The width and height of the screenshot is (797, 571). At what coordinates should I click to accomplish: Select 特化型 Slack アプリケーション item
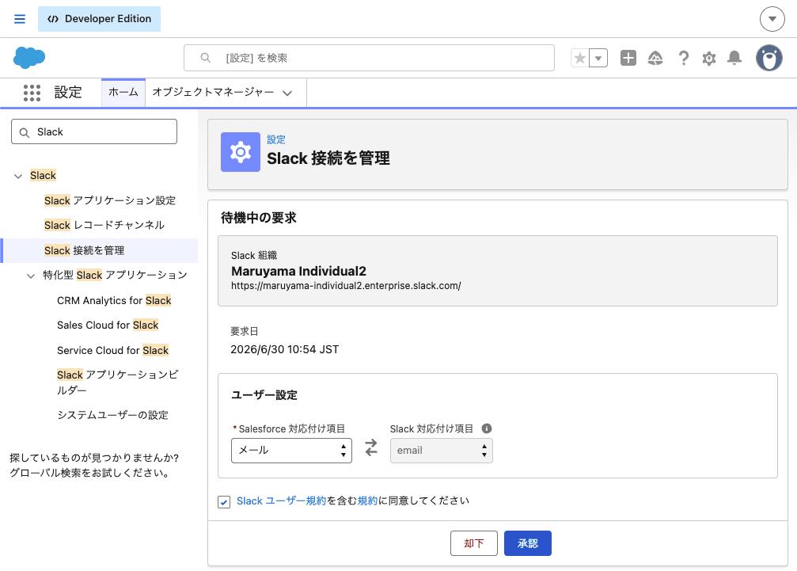tap(115, 275)
